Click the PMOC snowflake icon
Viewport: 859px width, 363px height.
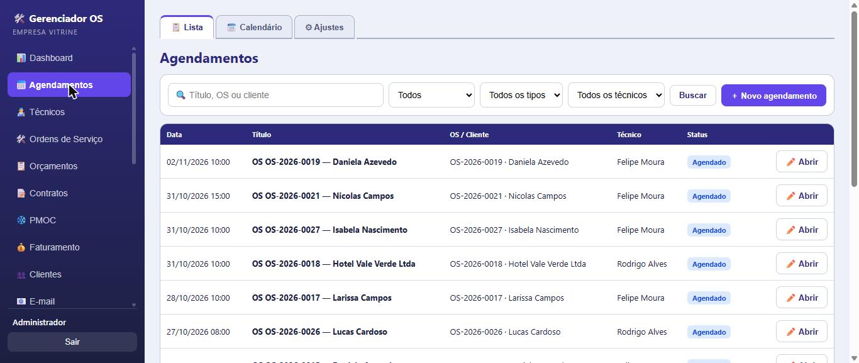coord(21,220)
